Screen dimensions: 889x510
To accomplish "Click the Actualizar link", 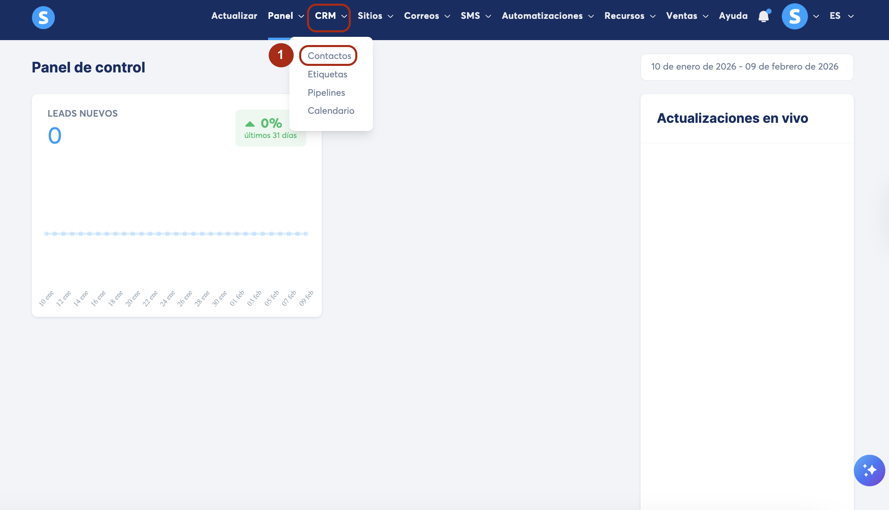I will [x=234, y=16].
